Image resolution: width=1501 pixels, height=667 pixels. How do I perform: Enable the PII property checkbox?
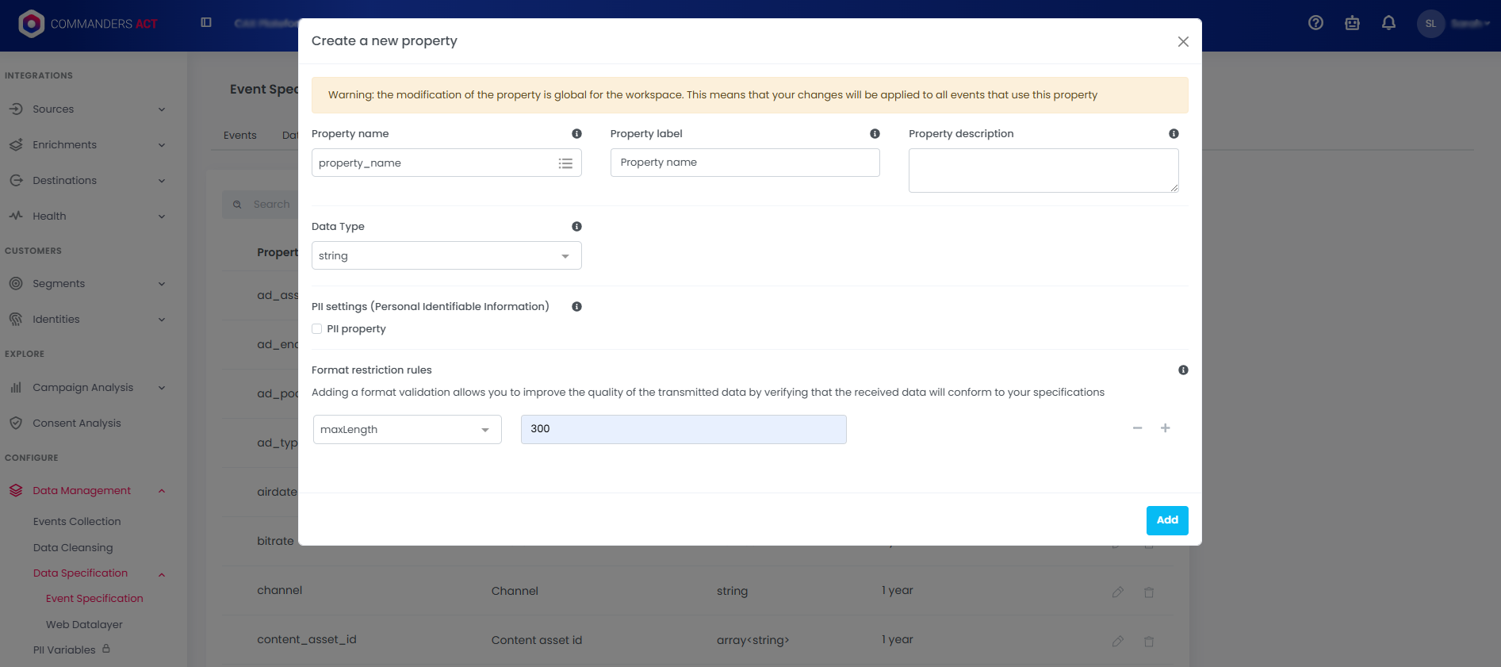tap(317, 329)
